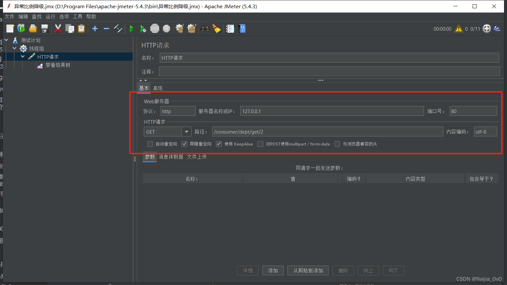Click the 服务器名称或IP field
507x285 pixels.
(x=332, y=111)
